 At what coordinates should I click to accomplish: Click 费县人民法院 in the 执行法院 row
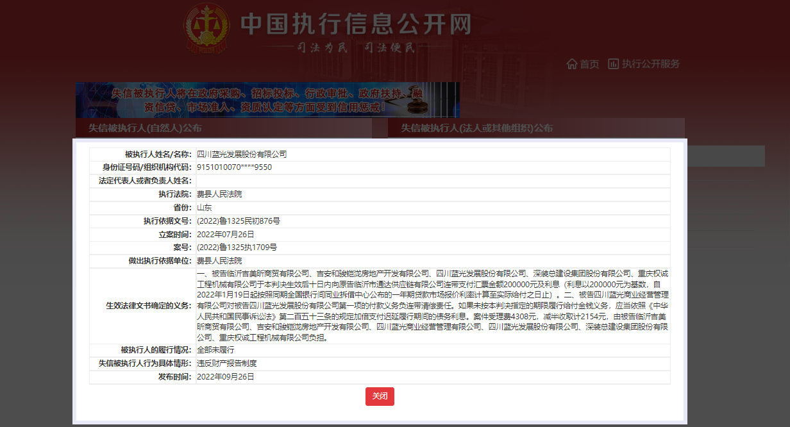click(x=219, y=194)
